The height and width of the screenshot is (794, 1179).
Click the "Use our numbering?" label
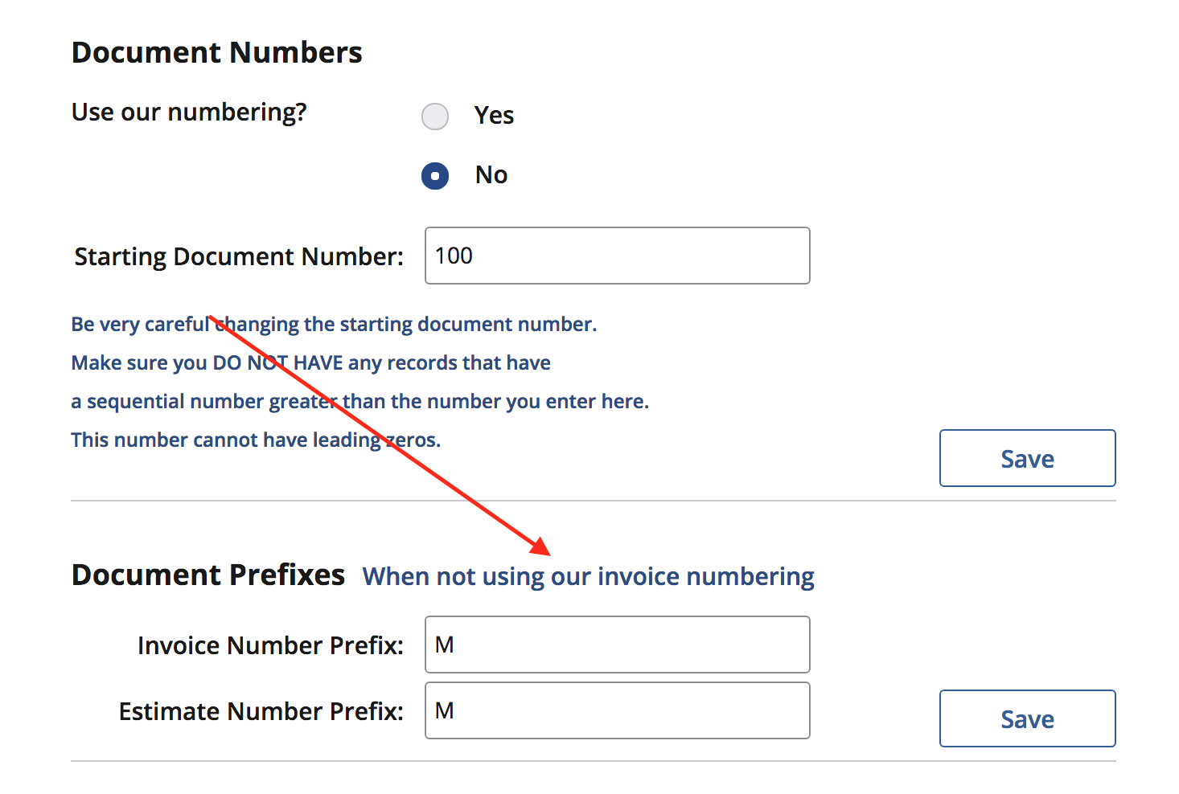point(189,112)
